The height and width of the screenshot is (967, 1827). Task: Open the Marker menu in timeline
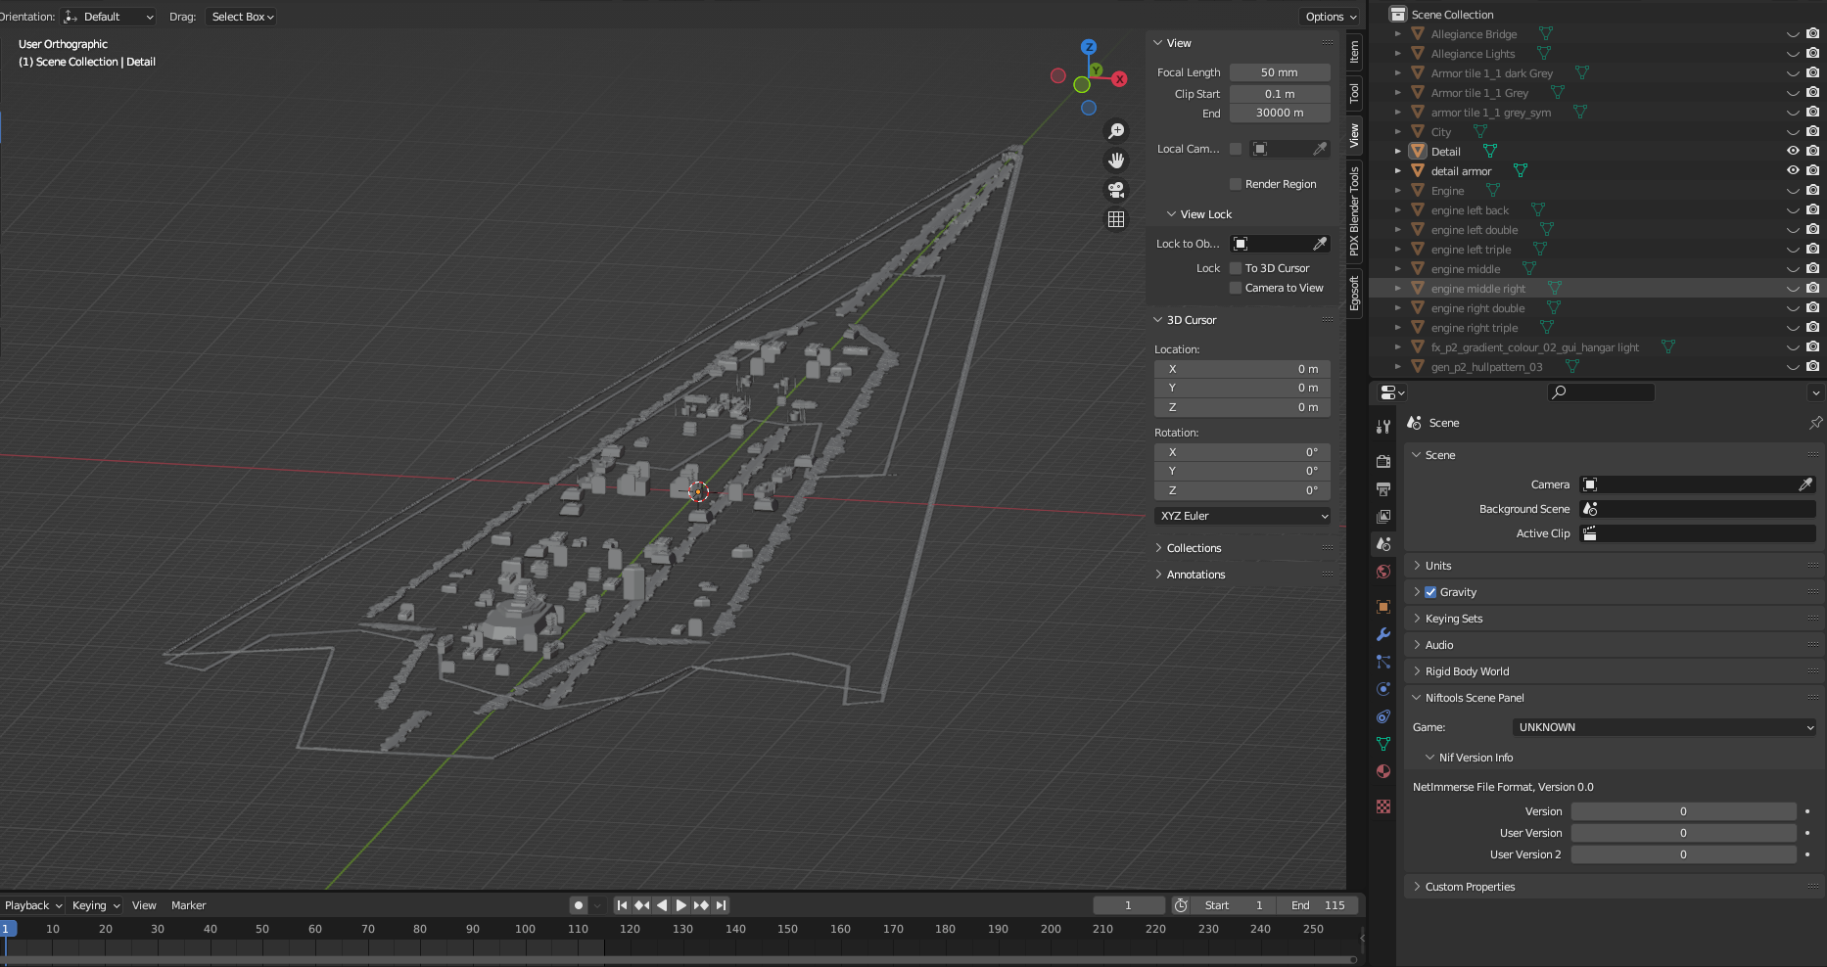(188, 905)
